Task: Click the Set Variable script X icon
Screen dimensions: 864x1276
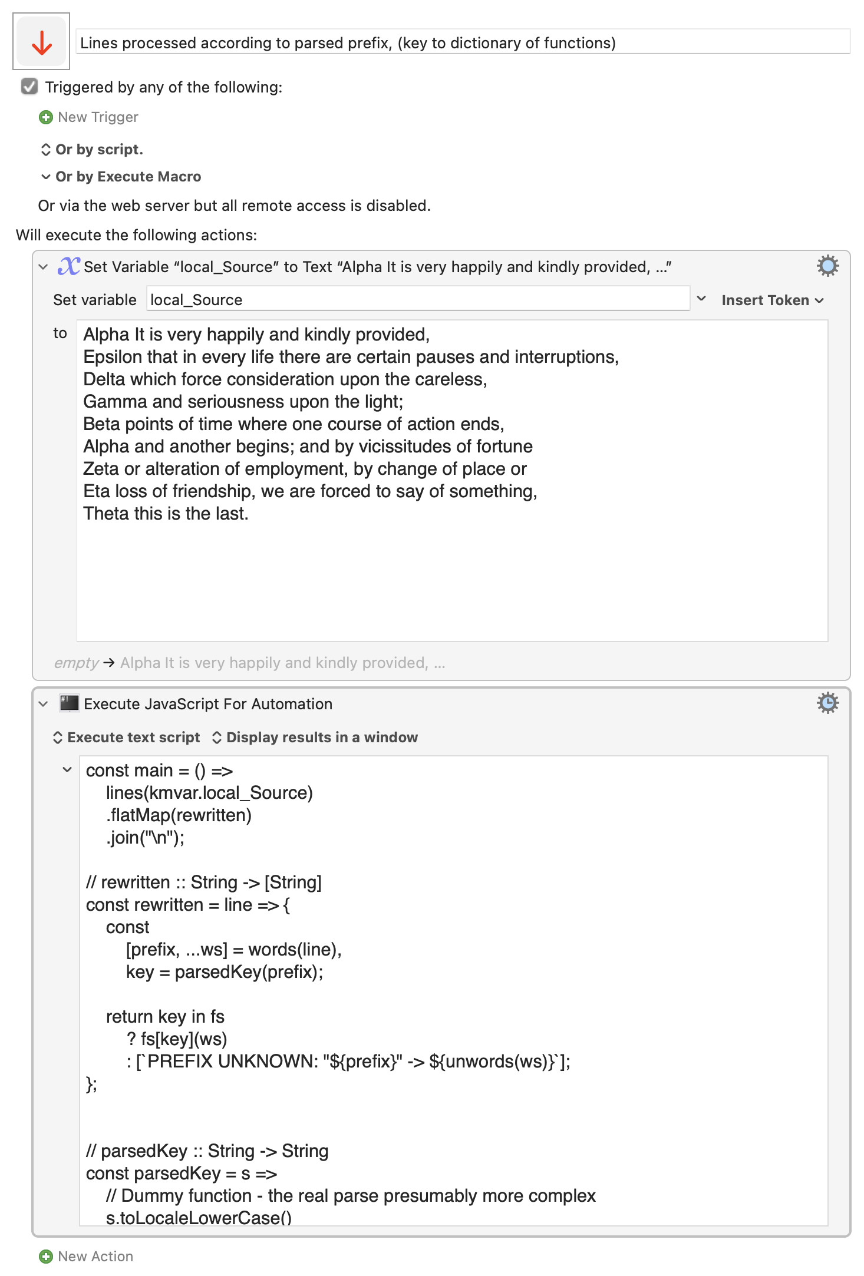Action: (68, 266)
